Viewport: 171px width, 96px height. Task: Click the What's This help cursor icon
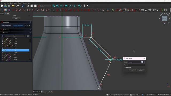(x=88, y=6)
